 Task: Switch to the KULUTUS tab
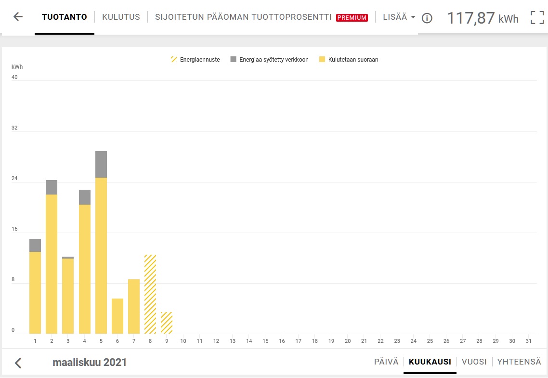click(121, 17)
